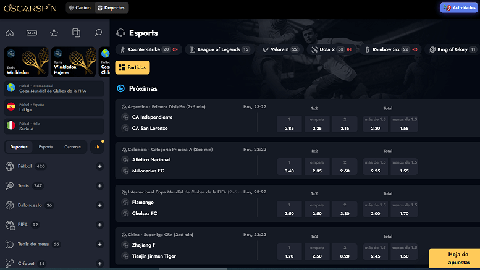Switch to the Deportes section
This screenshot has height=270, width=480.
[x=112, y=8]
